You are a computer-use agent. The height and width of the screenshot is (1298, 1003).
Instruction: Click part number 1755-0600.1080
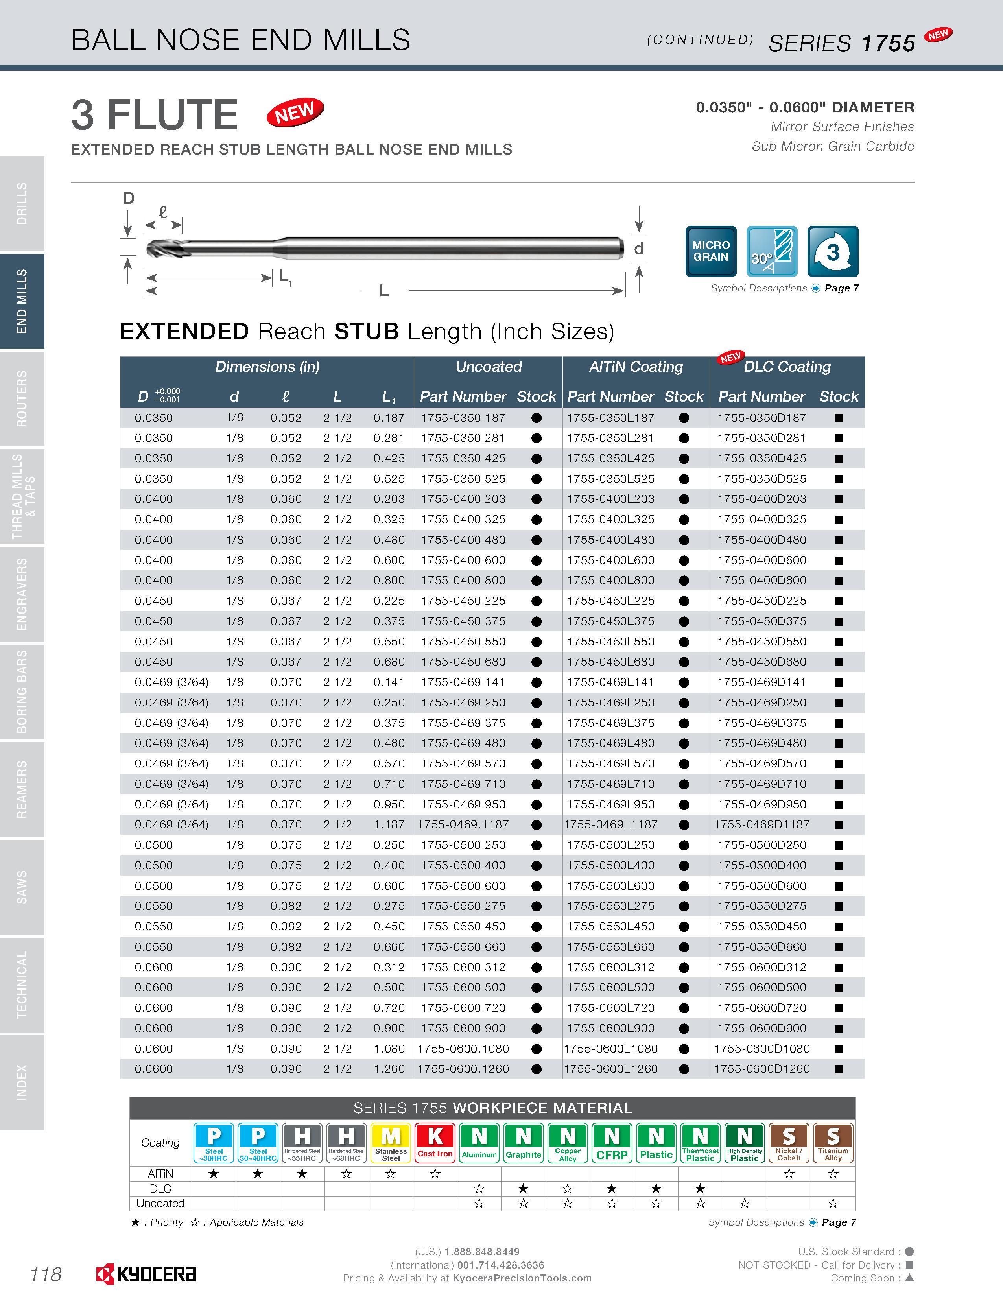click(463, 1048)
